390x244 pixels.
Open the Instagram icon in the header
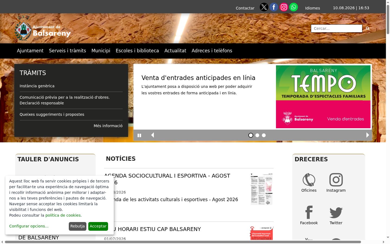tap(284, 7)
